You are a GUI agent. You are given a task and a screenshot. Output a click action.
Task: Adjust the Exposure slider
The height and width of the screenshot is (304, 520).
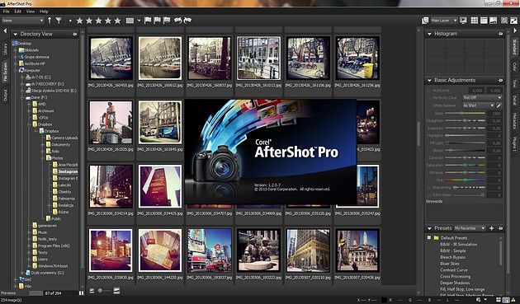[465, 129]
